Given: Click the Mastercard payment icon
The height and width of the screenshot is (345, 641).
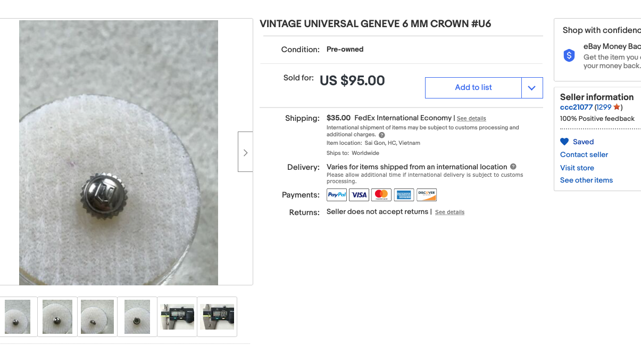Looking at the screenshot, I should [x=381, y=195].
